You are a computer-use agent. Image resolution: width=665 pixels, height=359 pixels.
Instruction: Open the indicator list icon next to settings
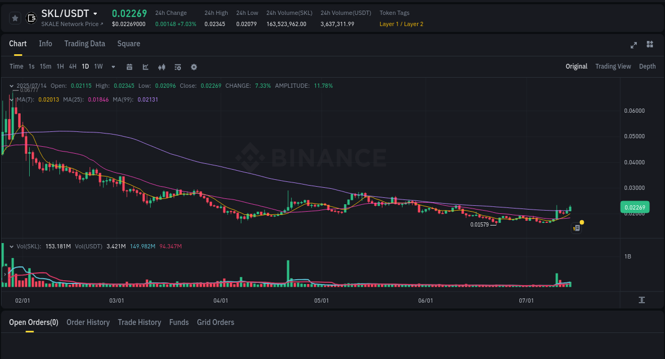pyautogui.click(x=177, y=66)
